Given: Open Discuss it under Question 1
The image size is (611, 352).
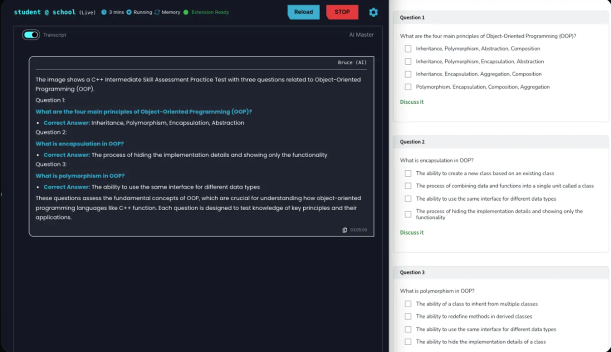Looking at the screenshot, I should (x=411, y=102).
